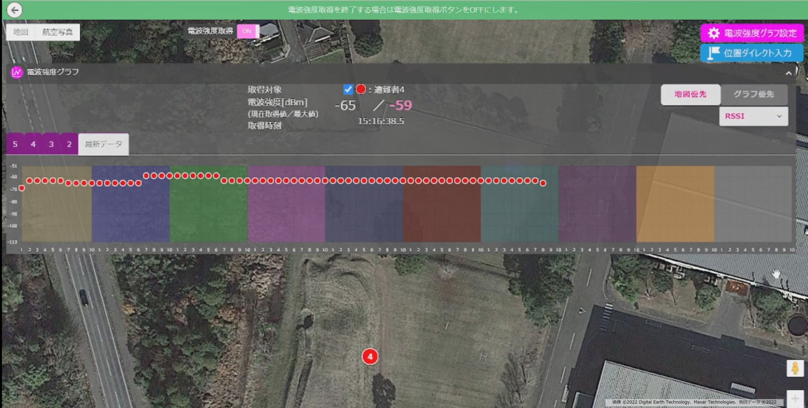This screenshot has height=408, width=808.
Task: Click the Street View pegman icon
Action: tap(795, 368)
